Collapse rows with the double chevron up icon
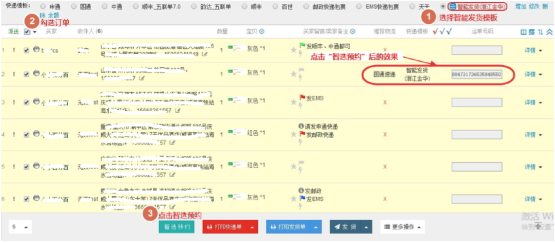Viewport: 555px width, 243px height. tap(549, 32)
